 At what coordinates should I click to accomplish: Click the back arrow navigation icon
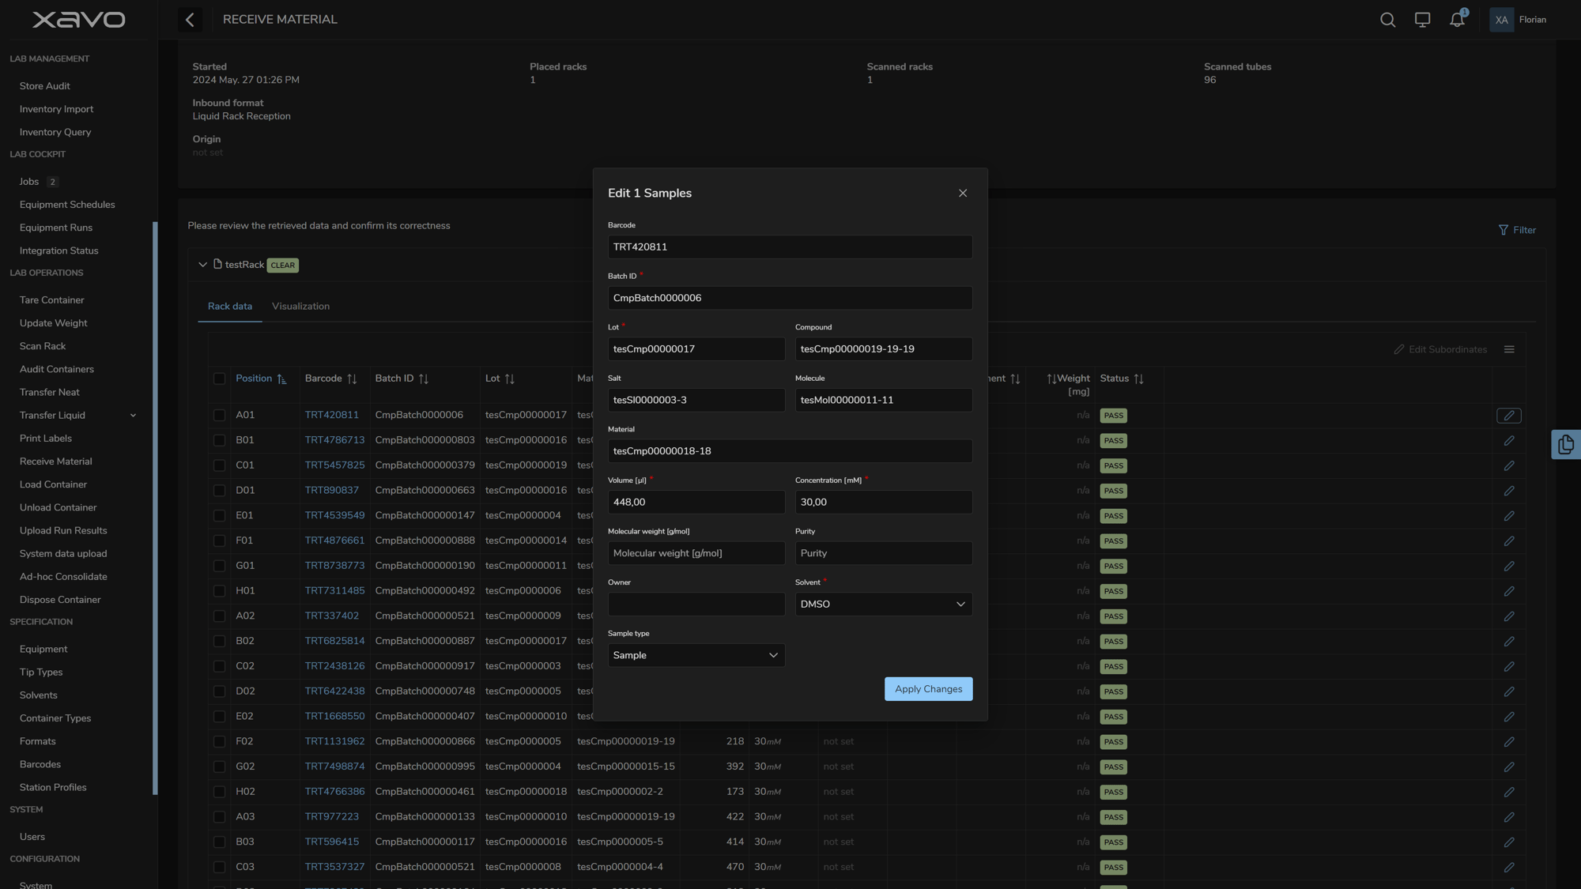click(x=190, y=20)
